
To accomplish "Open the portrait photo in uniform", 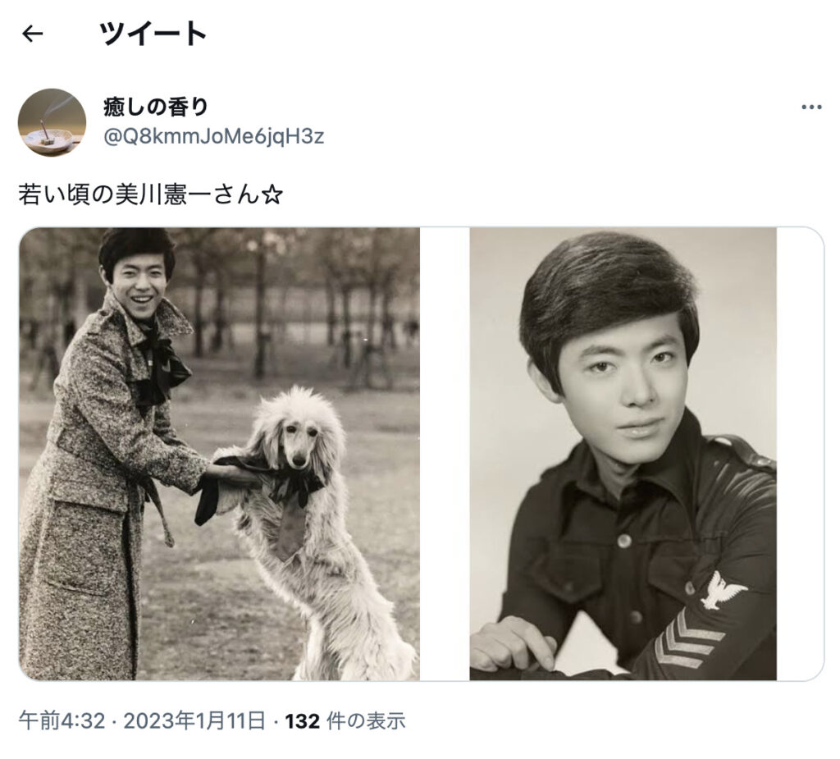I will 623,454.
